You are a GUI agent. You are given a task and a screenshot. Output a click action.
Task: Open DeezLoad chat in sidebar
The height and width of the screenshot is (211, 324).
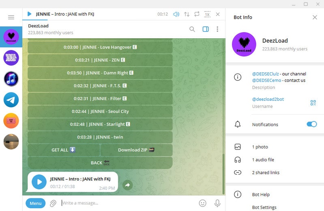click(11, 37)
